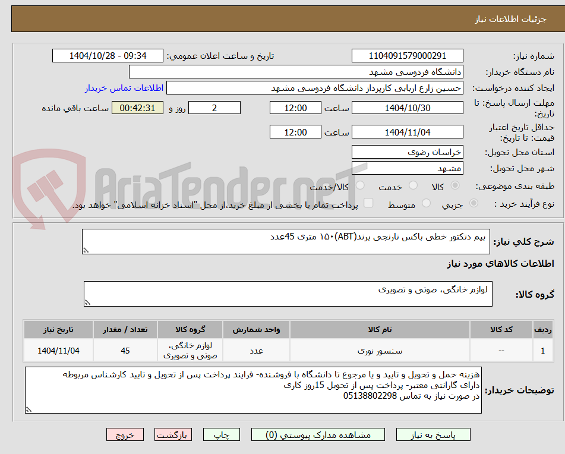Click response deadline date 1404/10/30 field
The image size is (565, 454).
pyautogui.click(x=407, y=108)
